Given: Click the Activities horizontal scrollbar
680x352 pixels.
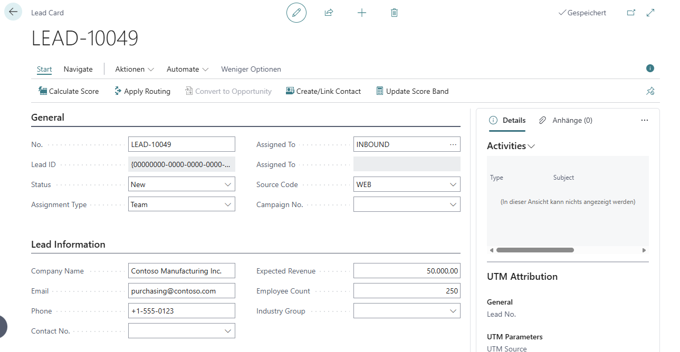Looking at the screenshot, I should pos(534,250).
